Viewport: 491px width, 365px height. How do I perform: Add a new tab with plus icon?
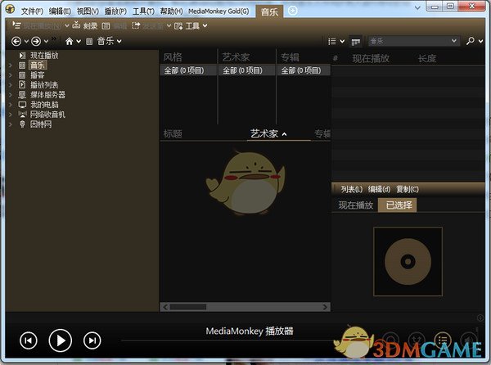coord(292,11)
